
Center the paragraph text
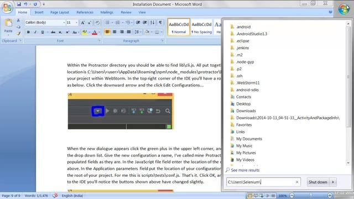(x=114, y=32)
